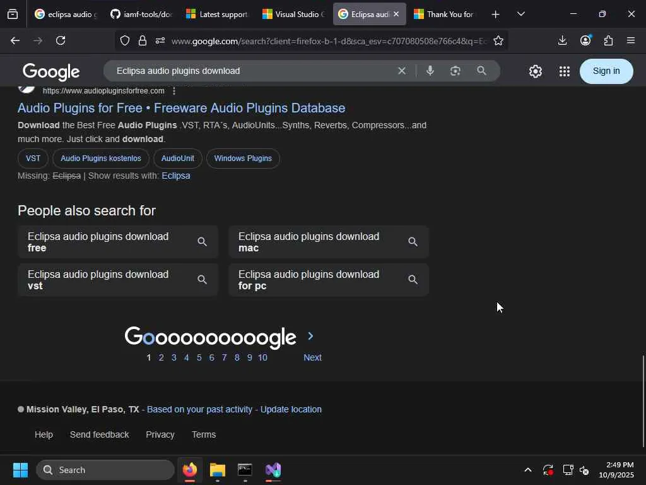Start voice search with microphone icon
646x485 pixels.
[430, 71]
